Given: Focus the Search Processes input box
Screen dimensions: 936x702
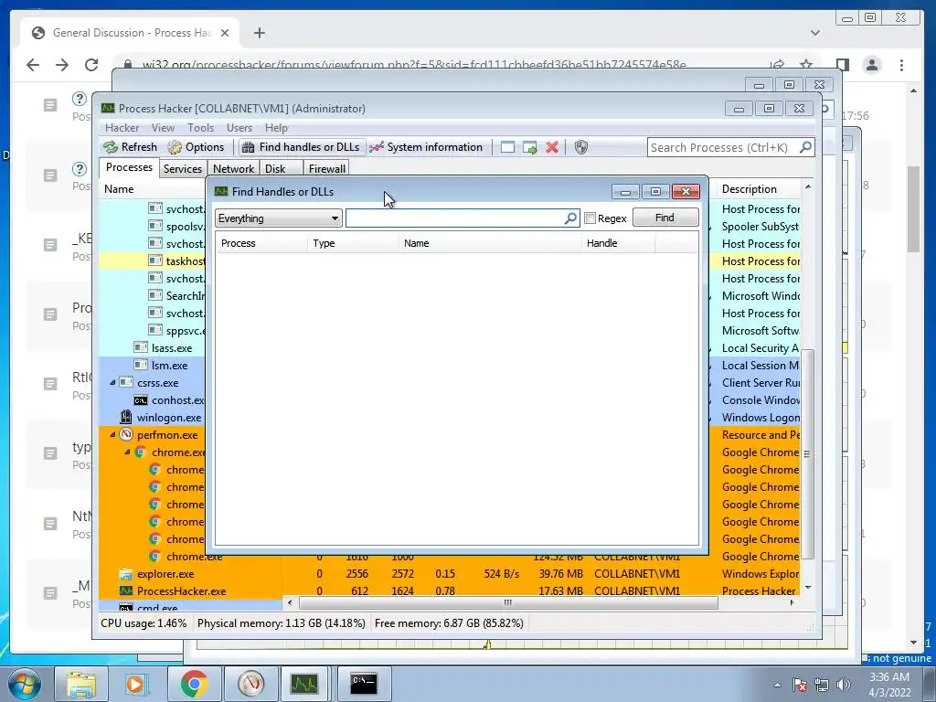Looking at the screenshot, I should pyautogui.click(x=723, y=147).
